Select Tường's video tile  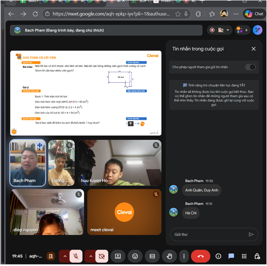click(61, 163)
